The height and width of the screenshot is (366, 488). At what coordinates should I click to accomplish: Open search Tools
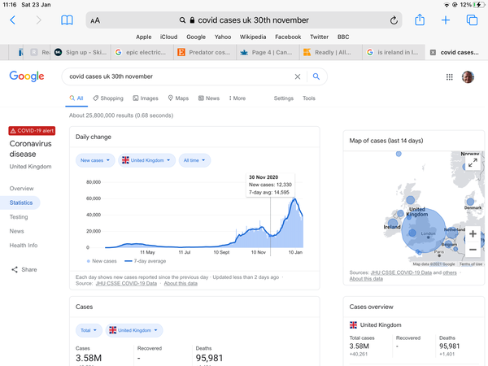(x=309, y=98)
